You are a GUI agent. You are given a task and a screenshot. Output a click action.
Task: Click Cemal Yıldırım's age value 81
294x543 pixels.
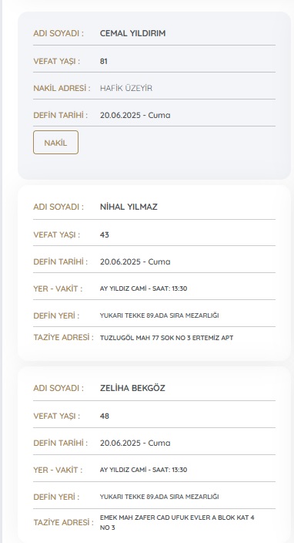point(104,61)
